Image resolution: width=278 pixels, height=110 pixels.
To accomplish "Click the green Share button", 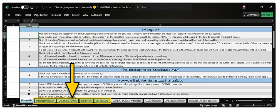I will pyautogui.click(x=267, y=15).
